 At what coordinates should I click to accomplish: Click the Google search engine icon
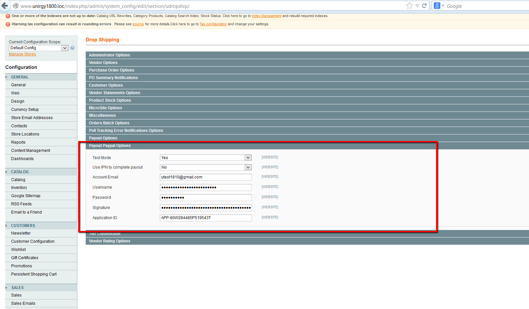[437, 6]
